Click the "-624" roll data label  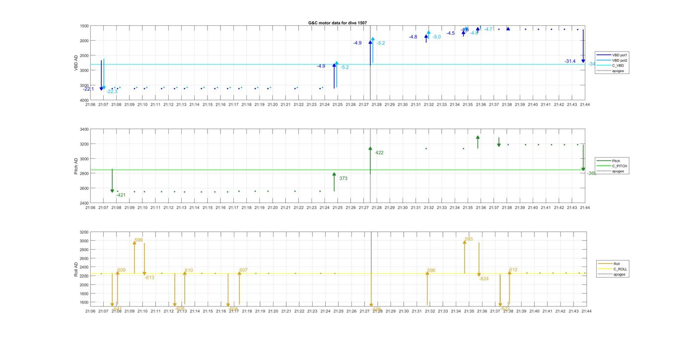click(x=484, y=278)
